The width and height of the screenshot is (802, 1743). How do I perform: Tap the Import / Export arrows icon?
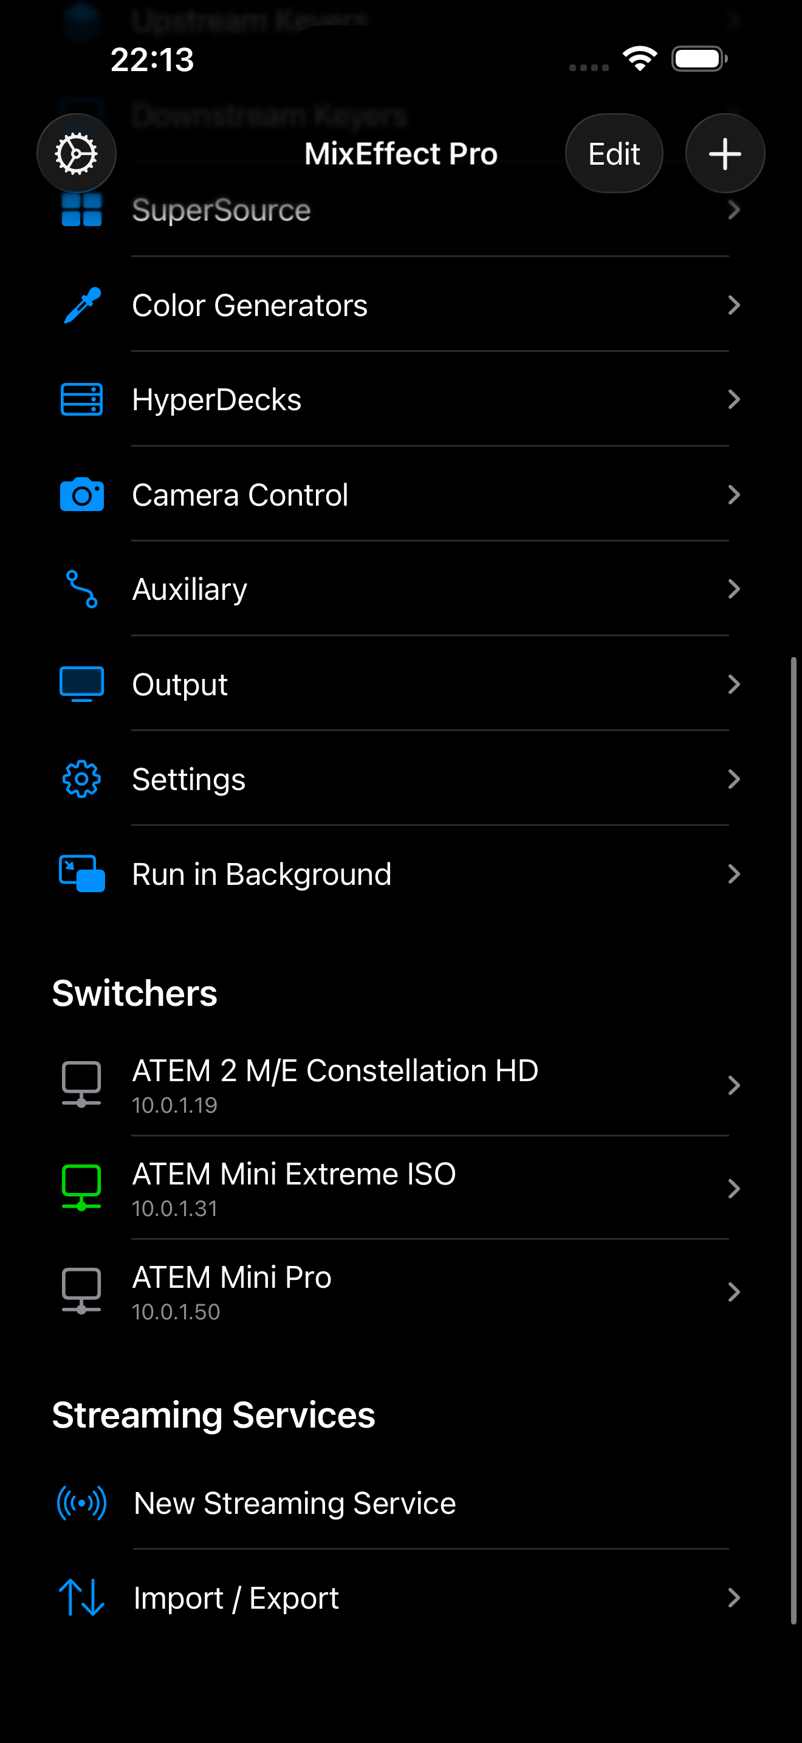82,1598
